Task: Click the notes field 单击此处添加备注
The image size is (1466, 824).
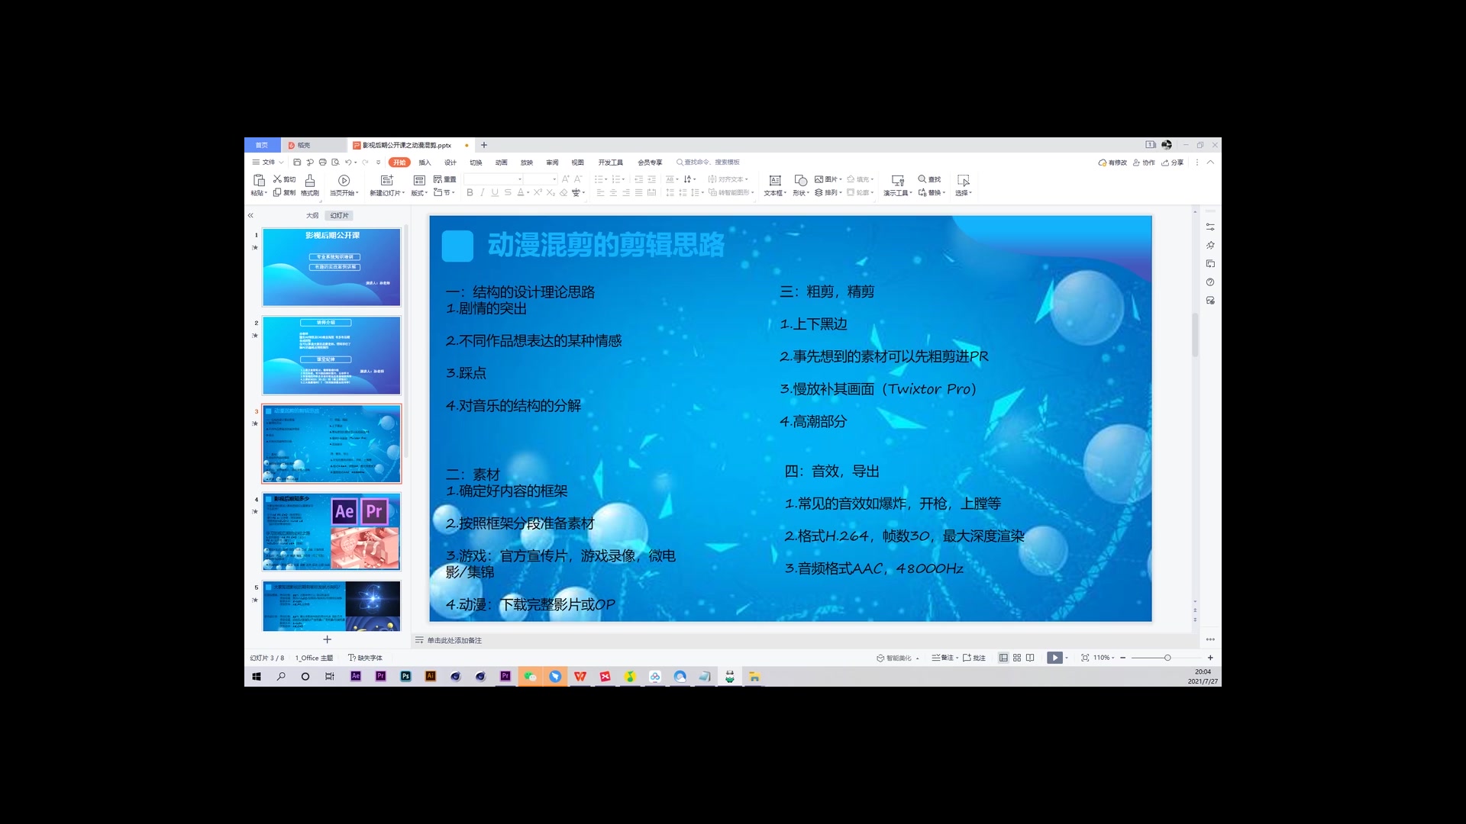Action: tap(454, 640)
